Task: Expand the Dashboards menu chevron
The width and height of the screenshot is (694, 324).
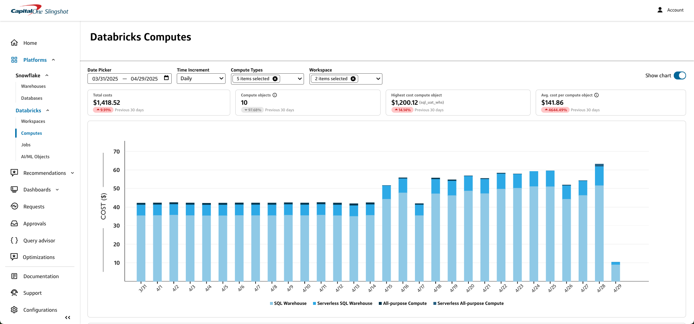Action: [x=57, y=190]
